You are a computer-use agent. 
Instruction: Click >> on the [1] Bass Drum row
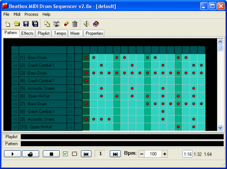(71, 58)
